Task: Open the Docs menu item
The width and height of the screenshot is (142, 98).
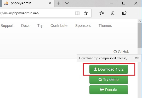Action: pos(25,26)
